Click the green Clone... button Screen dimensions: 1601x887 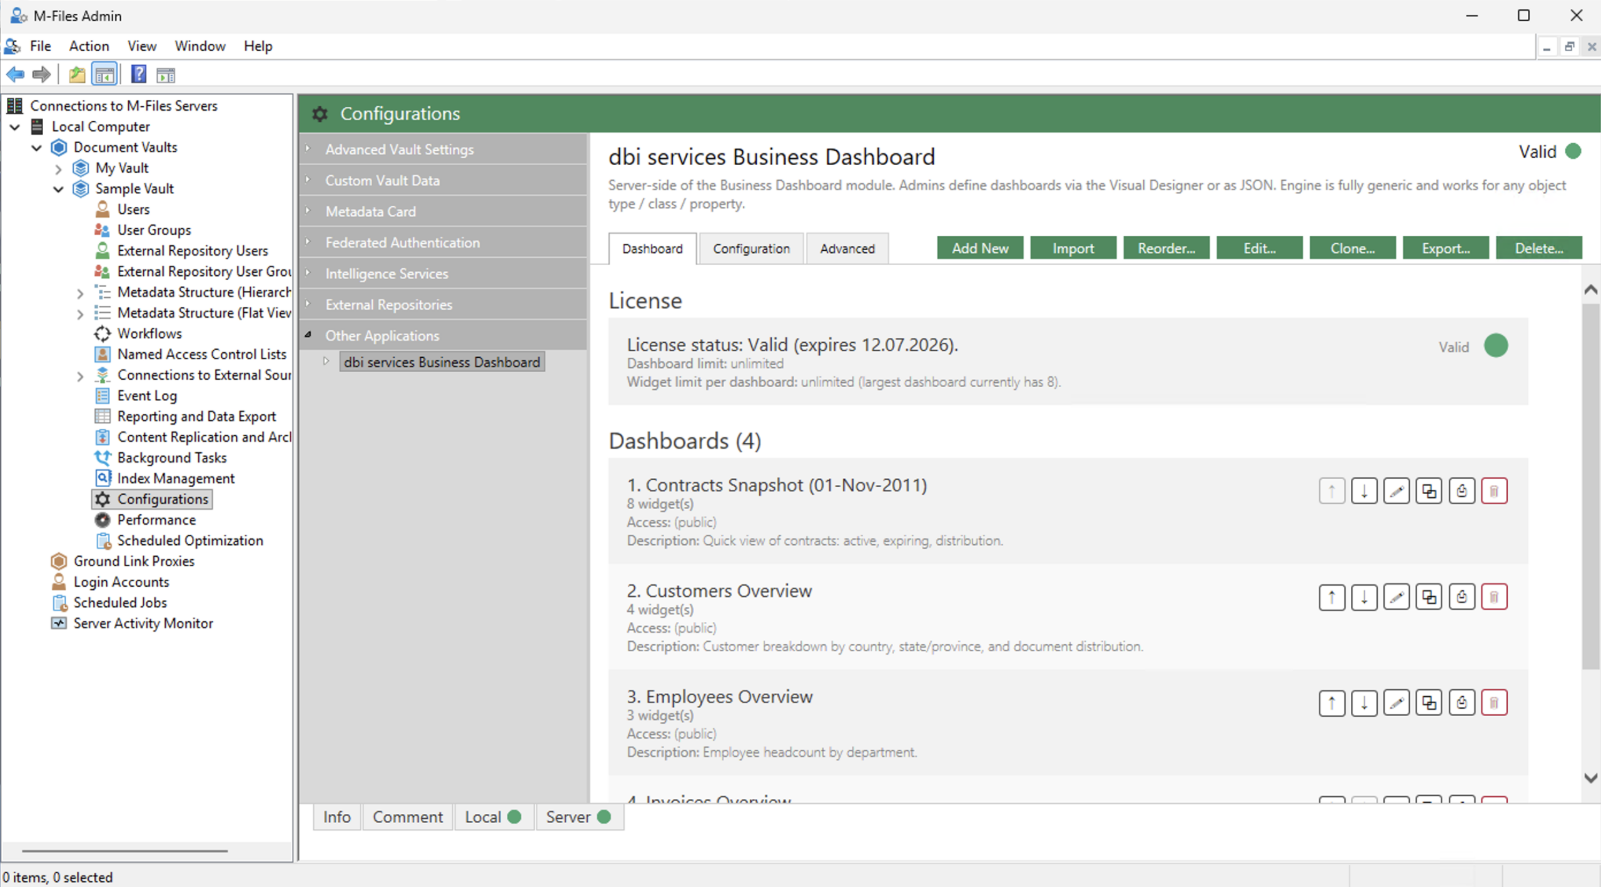pyautogui.click(x=1353, y=248)
